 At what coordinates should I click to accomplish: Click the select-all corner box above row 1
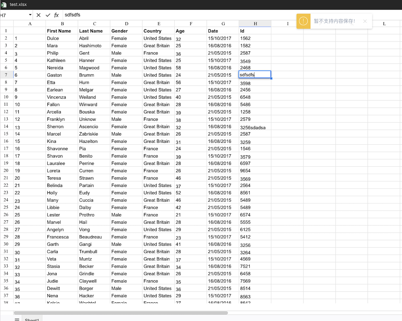[x=6, y=23]
